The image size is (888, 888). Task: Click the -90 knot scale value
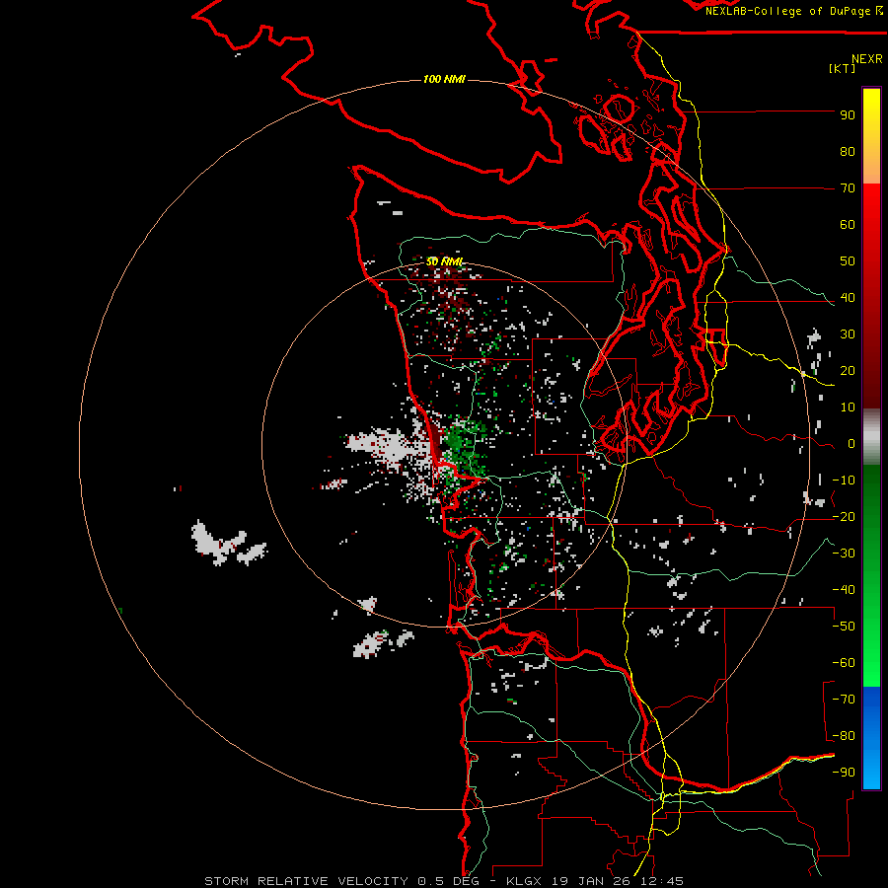[x=844, y=773]
